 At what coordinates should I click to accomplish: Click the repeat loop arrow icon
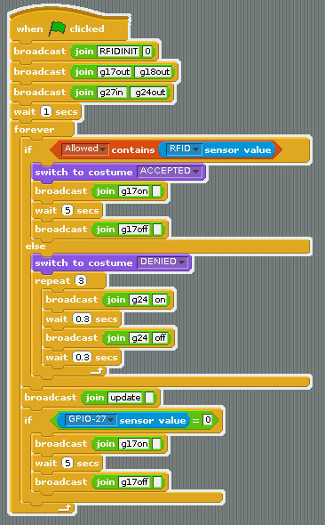coord(97,371)
